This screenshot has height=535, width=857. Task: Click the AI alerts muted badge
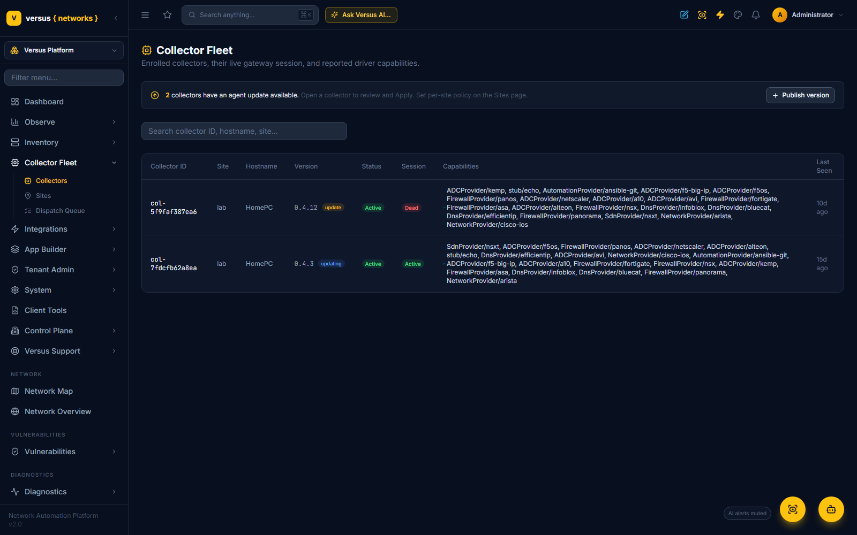747,513
